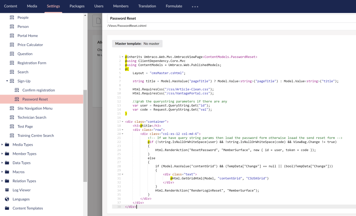Click the Technician Search type icon
Image resolution: width=356 pixels, height=216 pixels.
(12, 118)
